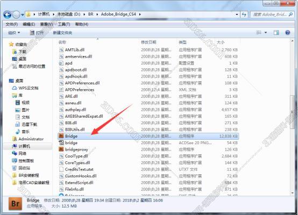This screenshot has width=298, height=215.
Task: Select 本地磁盘 (D:) in the address path
Action: coord(69,15)
